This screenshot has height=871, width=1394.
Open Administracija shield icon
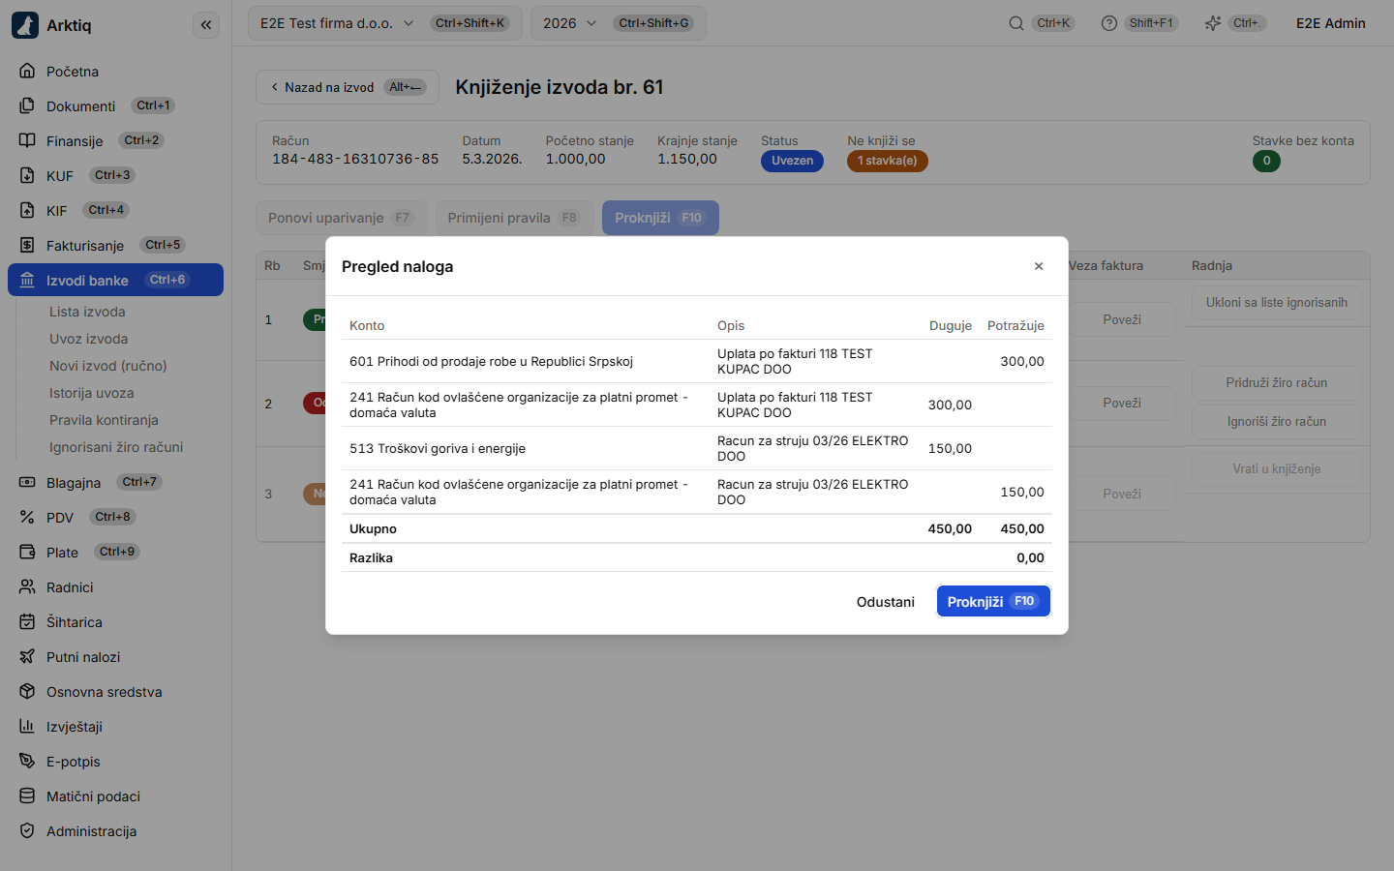[27, 830]
